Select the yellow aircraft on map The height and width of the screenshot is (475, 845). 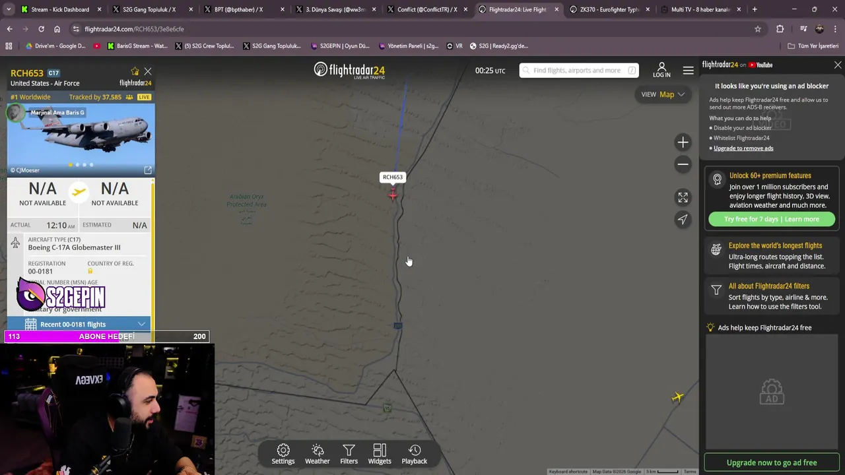pos(677,397)
